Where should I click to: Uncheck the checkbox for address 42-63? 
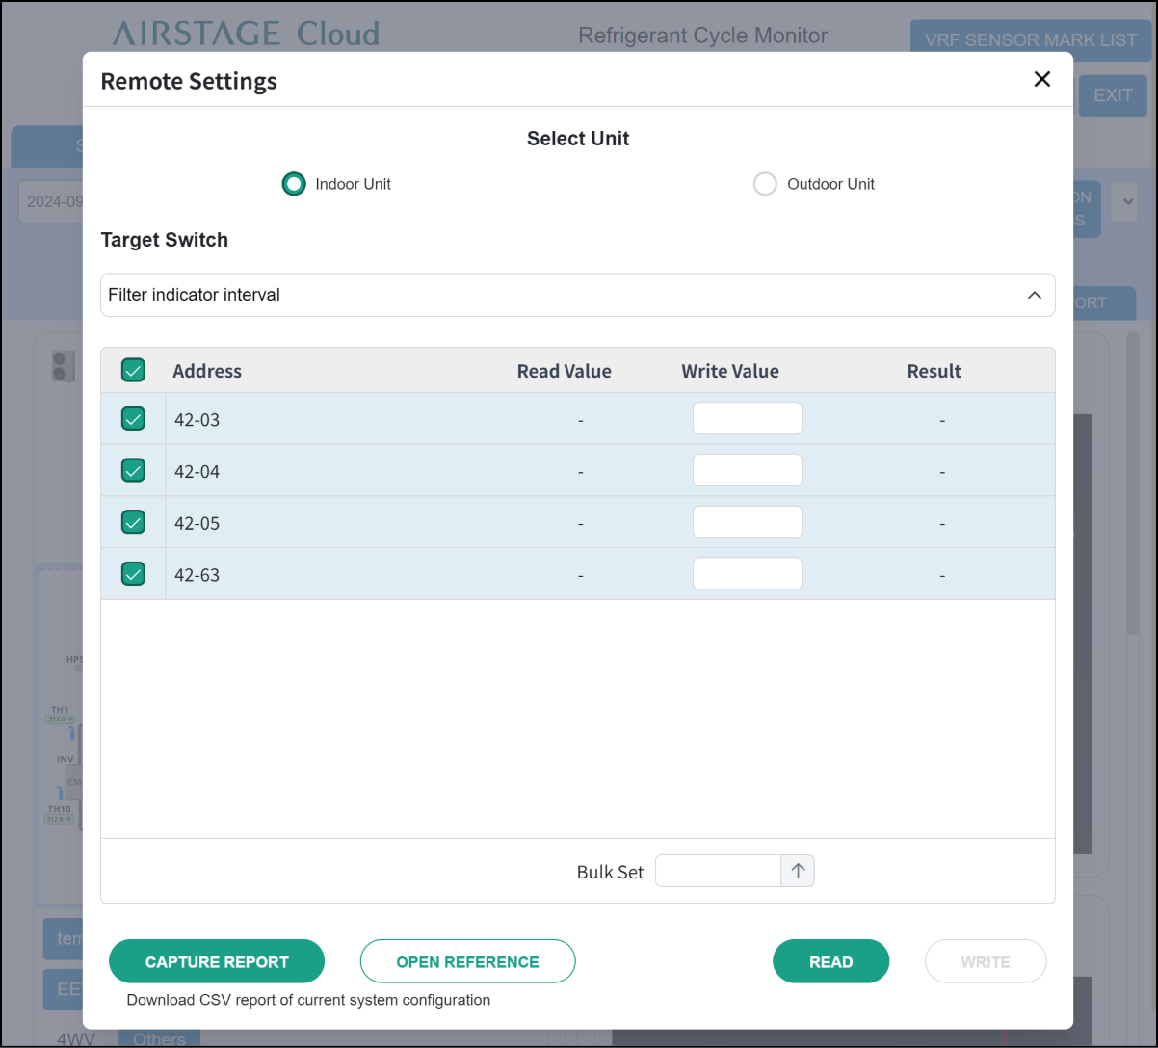coord(133,574)
